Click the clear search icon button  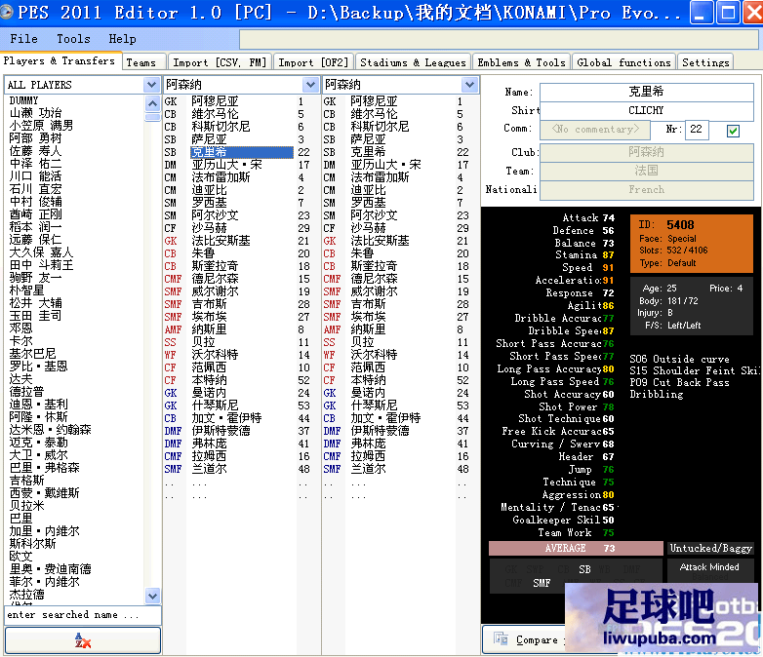(83, 640)
